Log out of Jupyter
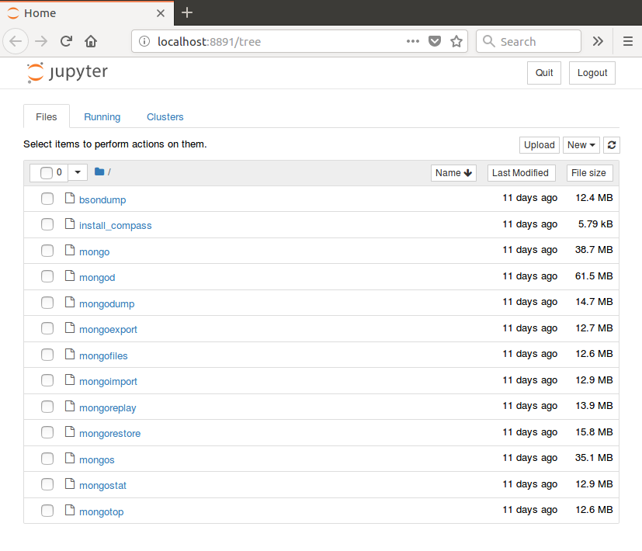The image size is (642, 551). (x=592, y=73)
